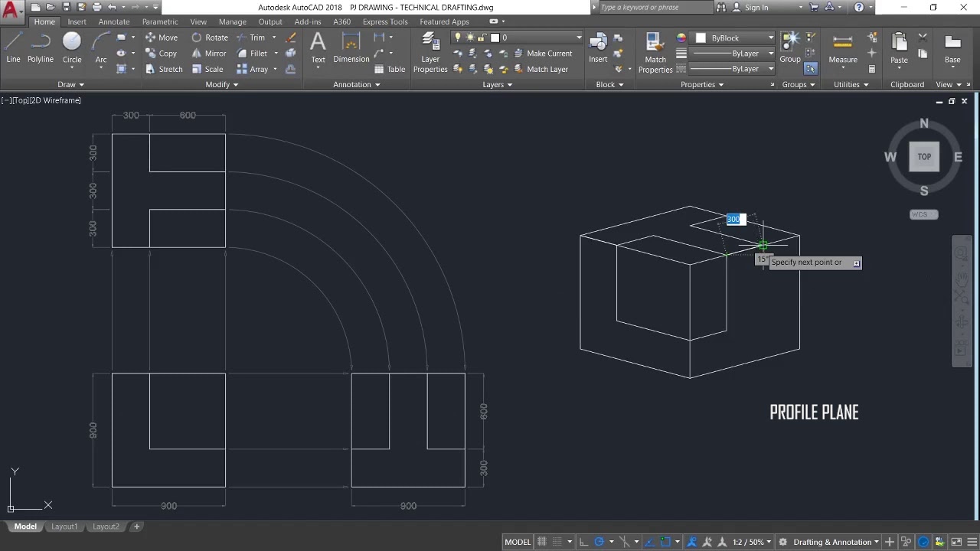This screenshot has height=551, width=980.
Task: Expand the Layers panel dropdown
Action: click(498, 84)
